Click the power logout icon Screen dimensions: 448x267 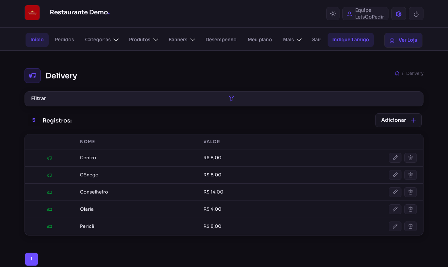coord(416,14)
